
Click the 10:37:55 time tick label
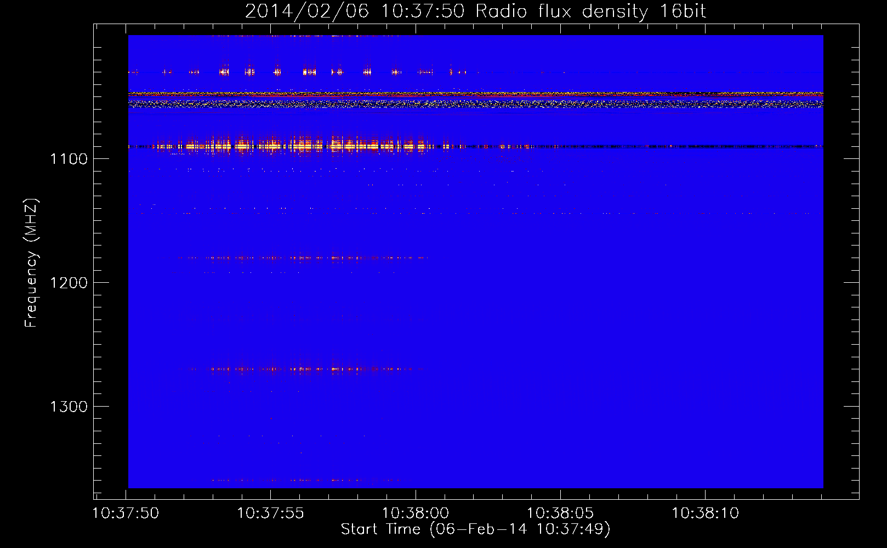271,513
